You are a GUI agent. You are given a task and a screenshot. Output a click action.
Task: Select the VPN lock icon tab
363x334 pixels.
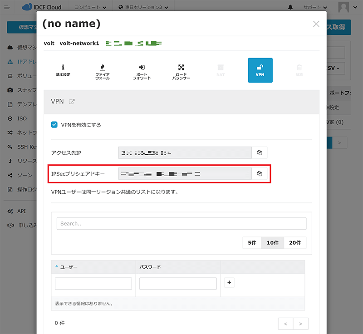pyautogui.click(x=260, y=70)
